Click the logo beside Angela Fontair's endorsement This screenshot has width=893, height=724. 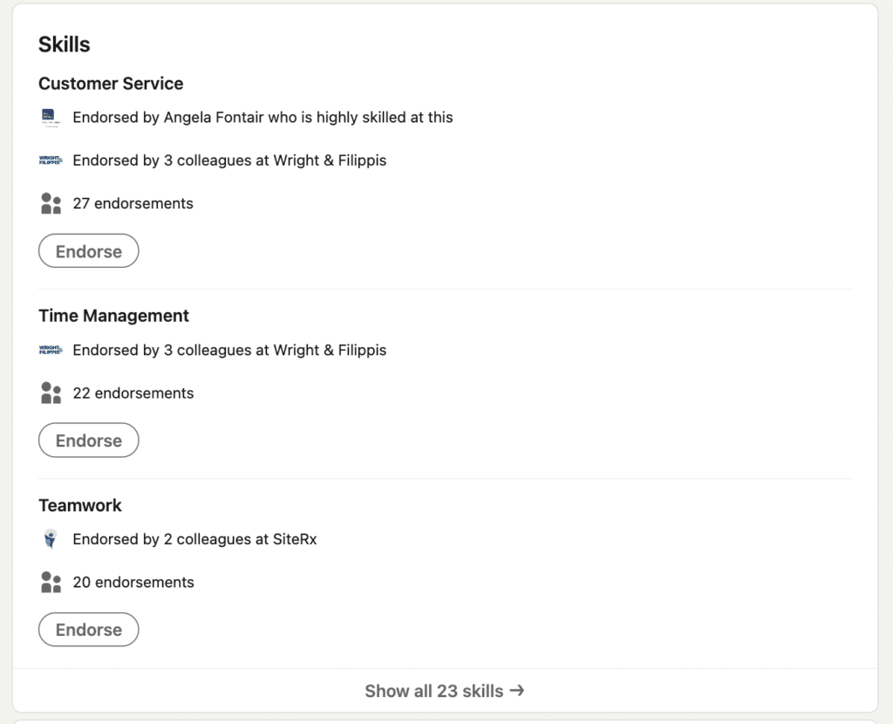[x=51, y=117]
